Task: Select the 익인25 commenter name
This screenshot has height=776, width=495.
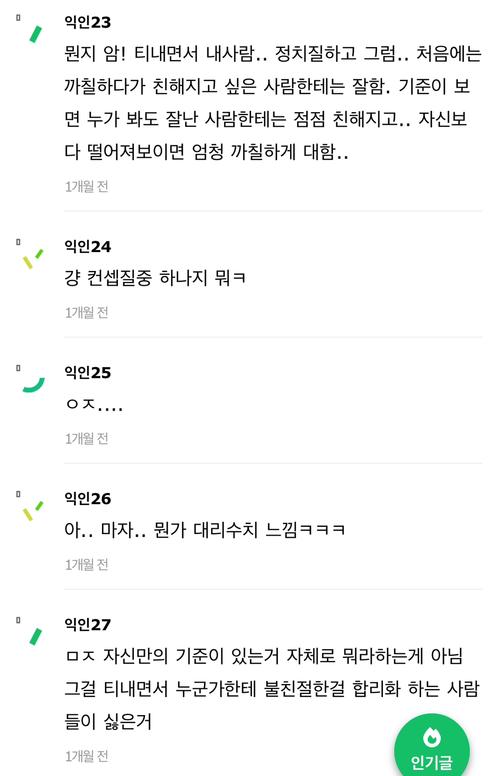Action: 87,373
